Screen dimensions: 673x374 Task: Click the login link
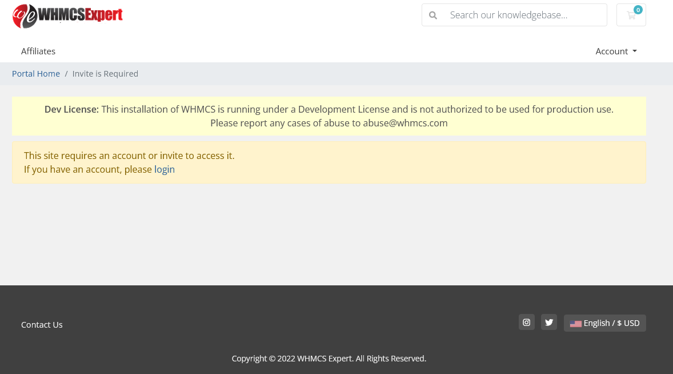coord(165,169)
